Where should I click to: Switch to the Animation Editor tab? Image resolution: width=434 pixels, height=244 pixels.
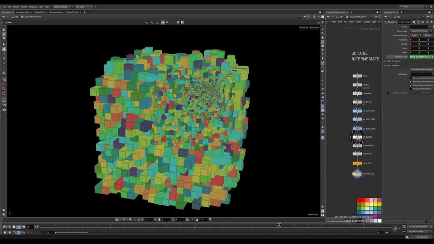[24, 12]
